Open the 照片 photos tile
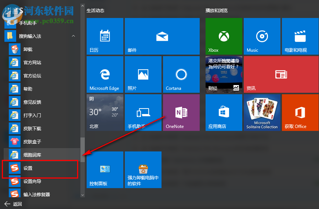 [x=143, y=74]
